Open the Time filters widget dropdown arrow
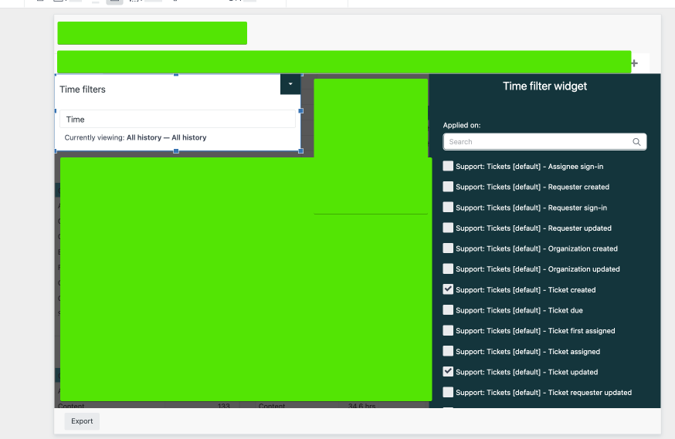Screen dimensions: 675x439 click(290, 83)
